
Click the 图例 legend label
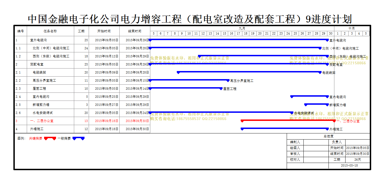pyautogui.click(x=21, y=138)
